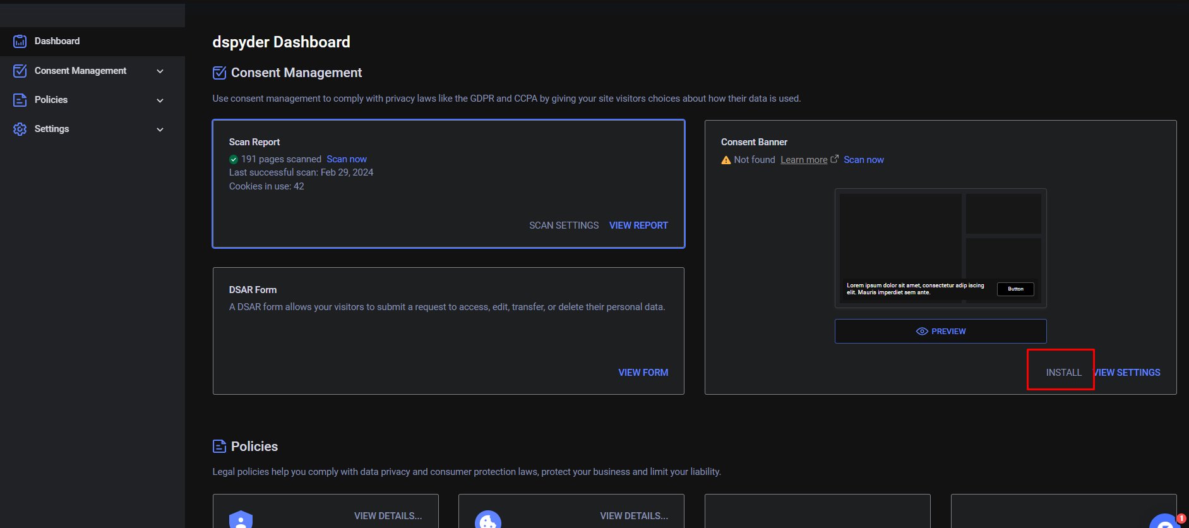
Task: Click the 'Not found' status text
Action: (x=755, y=160)
